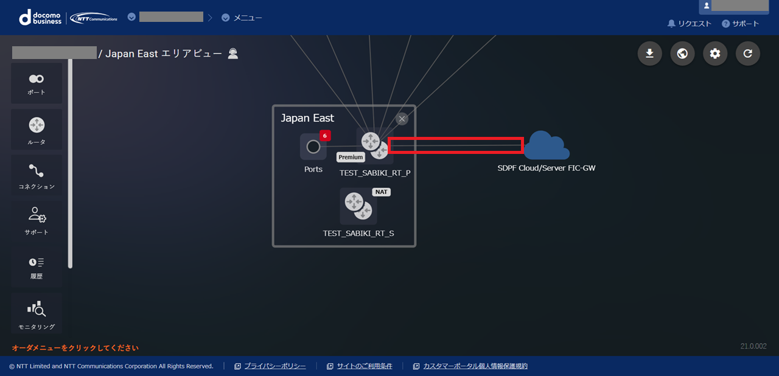Click the globe view icon button
Viewport: 779px width, 376px height.
682,54
